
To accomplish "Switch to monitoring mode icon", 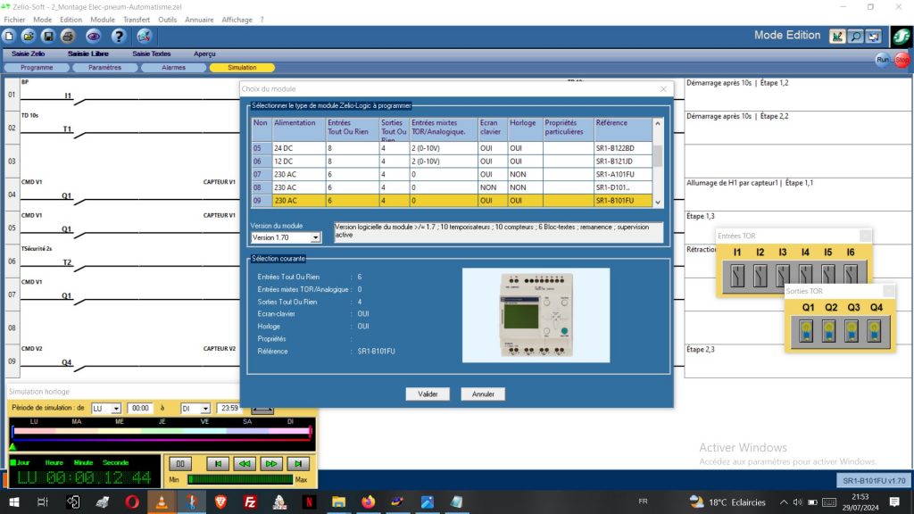I will coord(873,36).
